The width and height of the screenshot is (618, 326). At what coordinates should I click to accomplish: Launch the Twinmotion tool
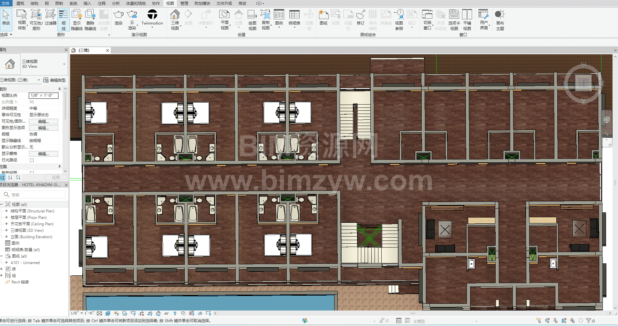pos(152,17)
